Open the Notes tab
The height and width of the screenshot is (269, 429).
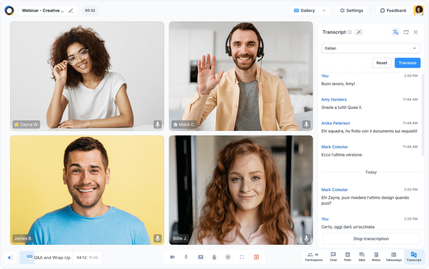[x=376, y=257]
